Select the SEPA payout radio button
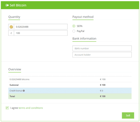Viewport: 140px width, 122px height. (x=74, y=26)
